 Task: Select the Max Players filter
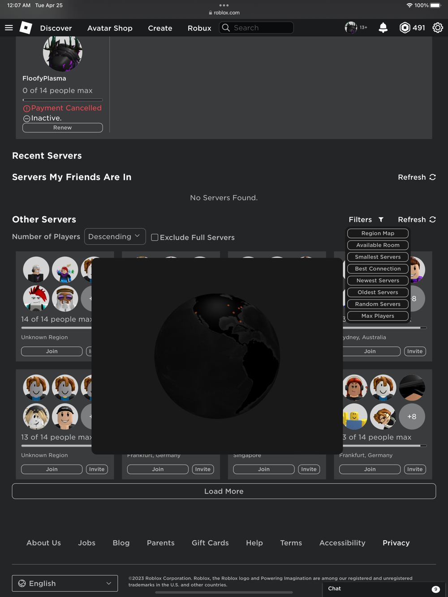tap(378, 316)
